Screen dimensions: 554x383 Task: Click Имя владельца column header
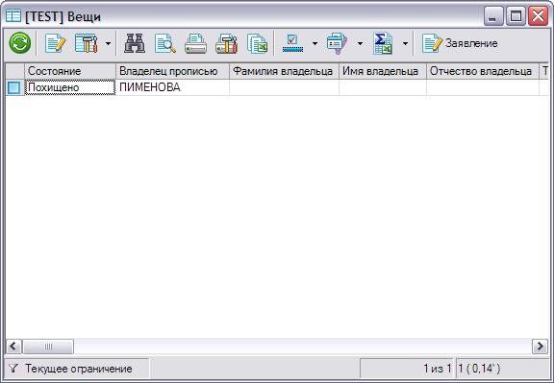coord(383,71)
